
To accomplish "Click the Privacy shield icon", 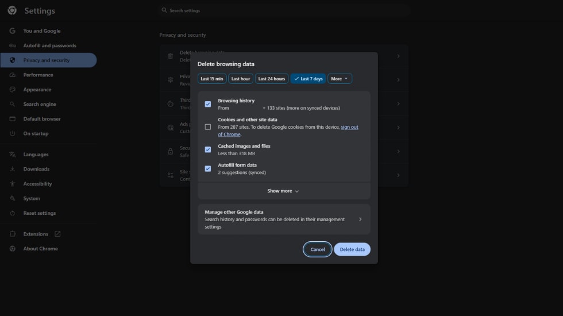I will coord(12,60).
